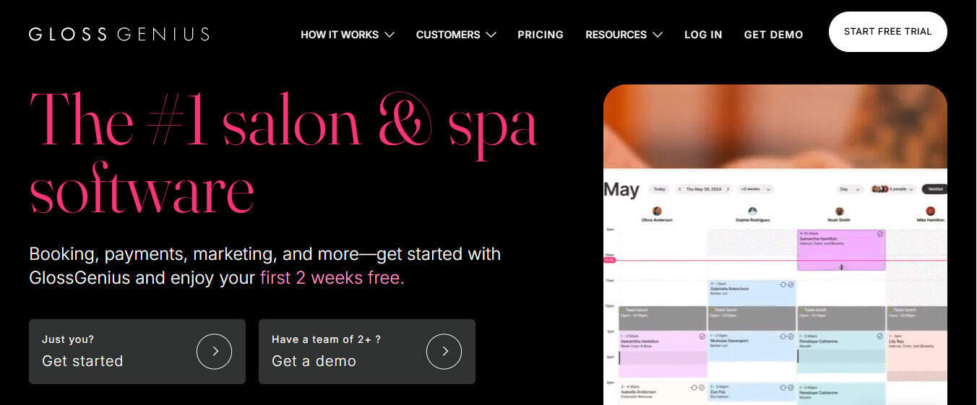Screen dimensions: 977x405
Task: Click the GlossGenius logo
Action: pyautogui.click(x=119, y=34)
